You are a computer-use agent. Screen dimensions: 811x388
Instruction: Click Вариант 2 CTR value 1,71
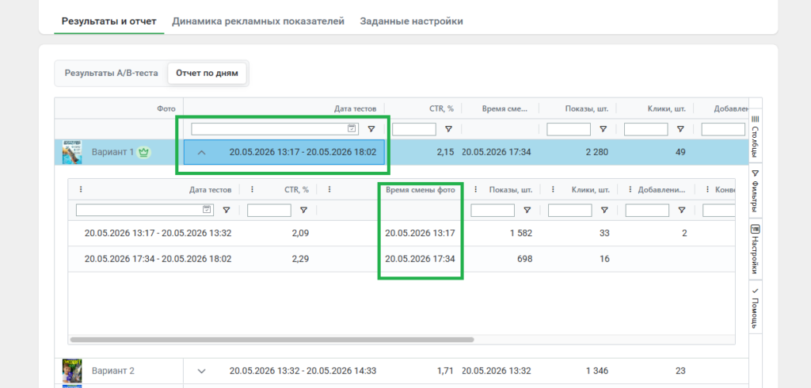coord(445,371)
